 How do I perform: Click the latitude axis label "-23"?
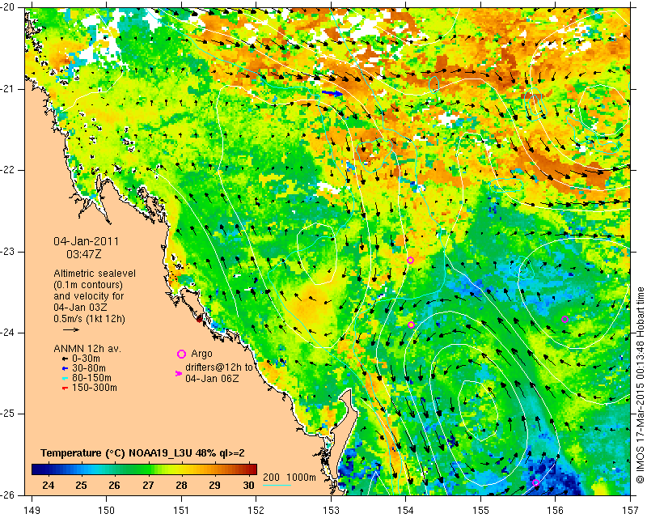(x=9, y=252)
